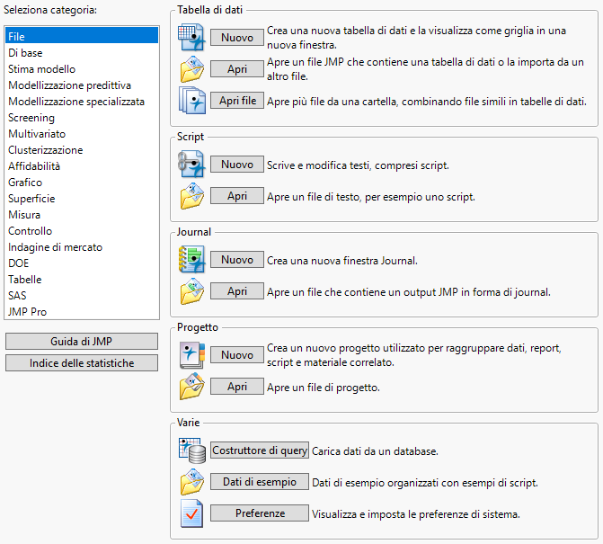
Task: Click text 'Crea una nuova finestra Journal.'
Action: click(342, 261)
